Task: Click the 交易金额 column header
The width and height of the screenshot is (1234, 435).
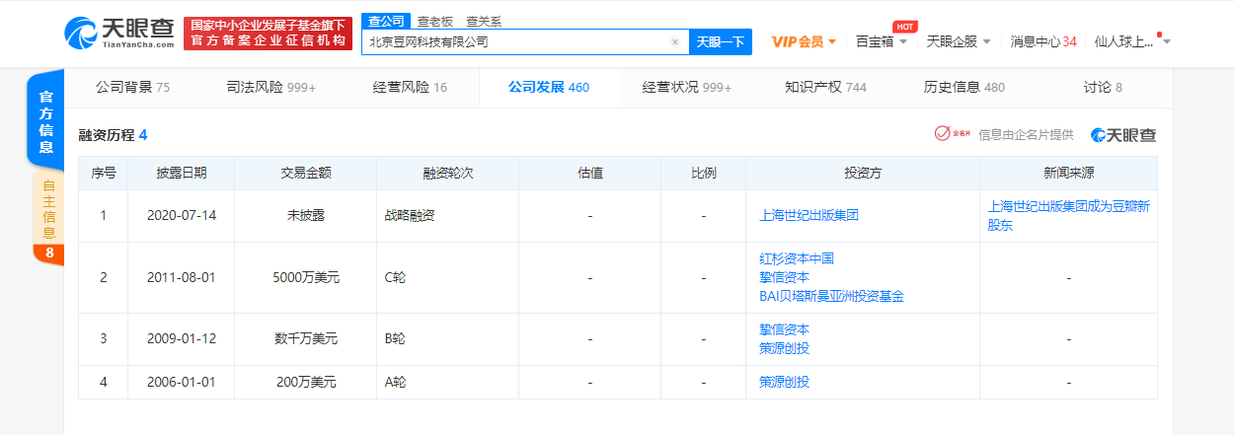Action: click(x=305, y=173)
